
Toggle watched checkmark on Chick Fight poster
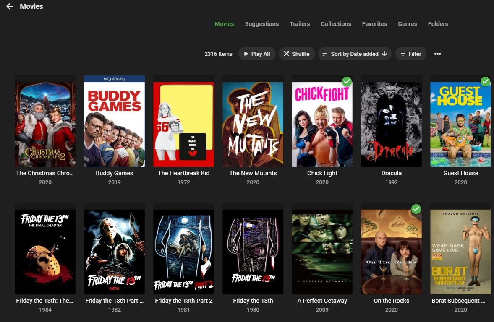tap(347, 81)
